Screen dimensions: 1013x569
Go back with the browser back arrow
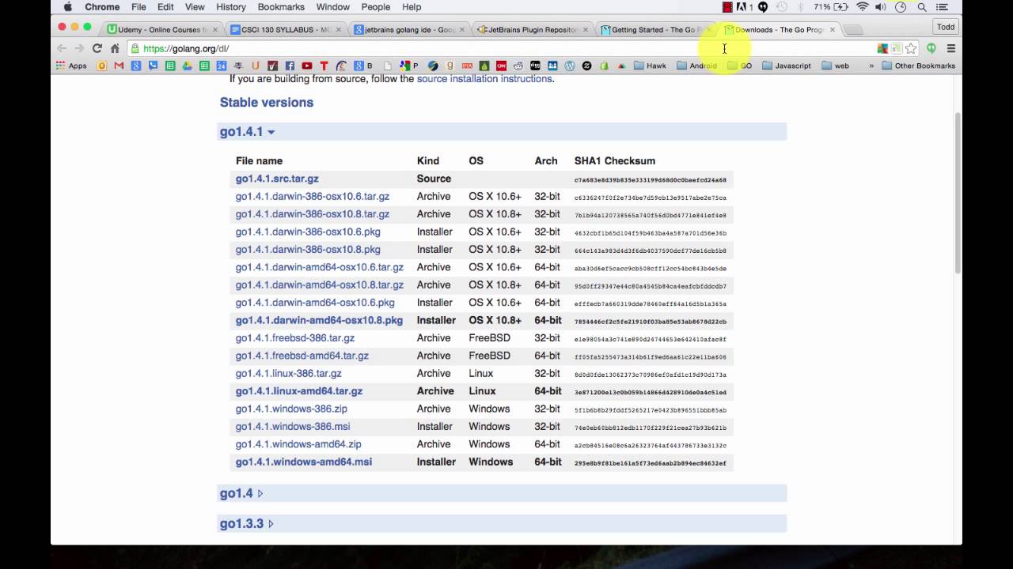(62, 48)
